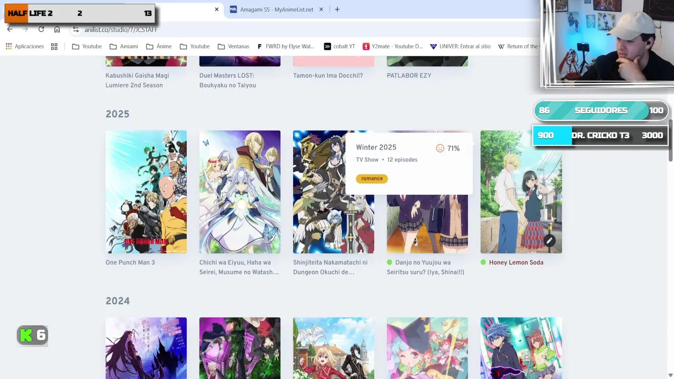674x379 pixels.
Task: Open tab groups grid icon in bookmarks bar
Action: pyautogui.click(x=54, y=46)
